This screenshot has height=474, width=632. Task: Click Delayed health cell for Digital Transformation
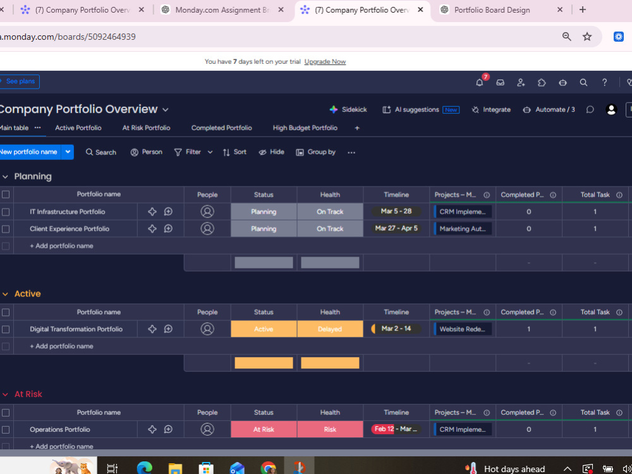[330, 329]
